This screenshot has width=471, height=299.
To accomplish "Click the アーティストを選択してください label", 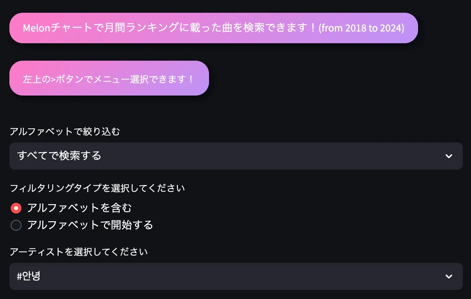I will pos(79,251).
